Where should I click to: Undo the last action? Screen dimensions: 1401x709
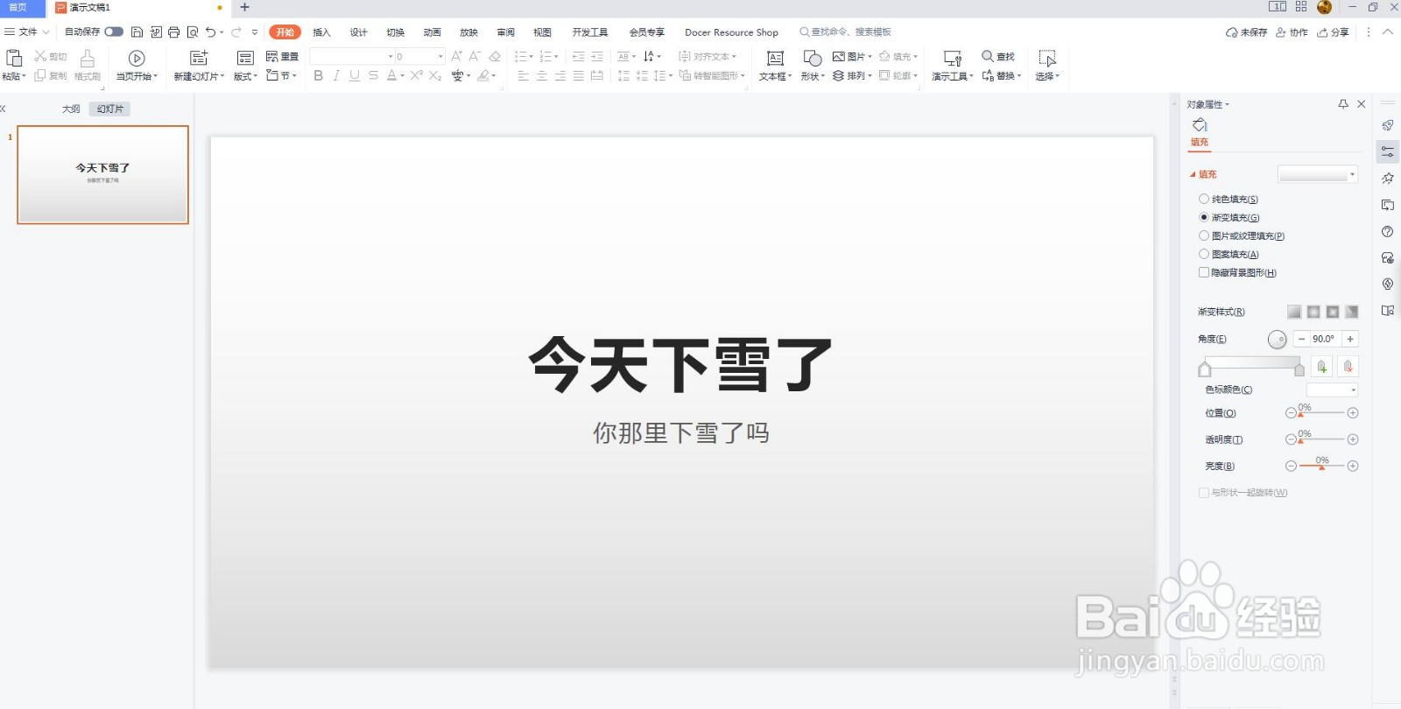point(210,32)
